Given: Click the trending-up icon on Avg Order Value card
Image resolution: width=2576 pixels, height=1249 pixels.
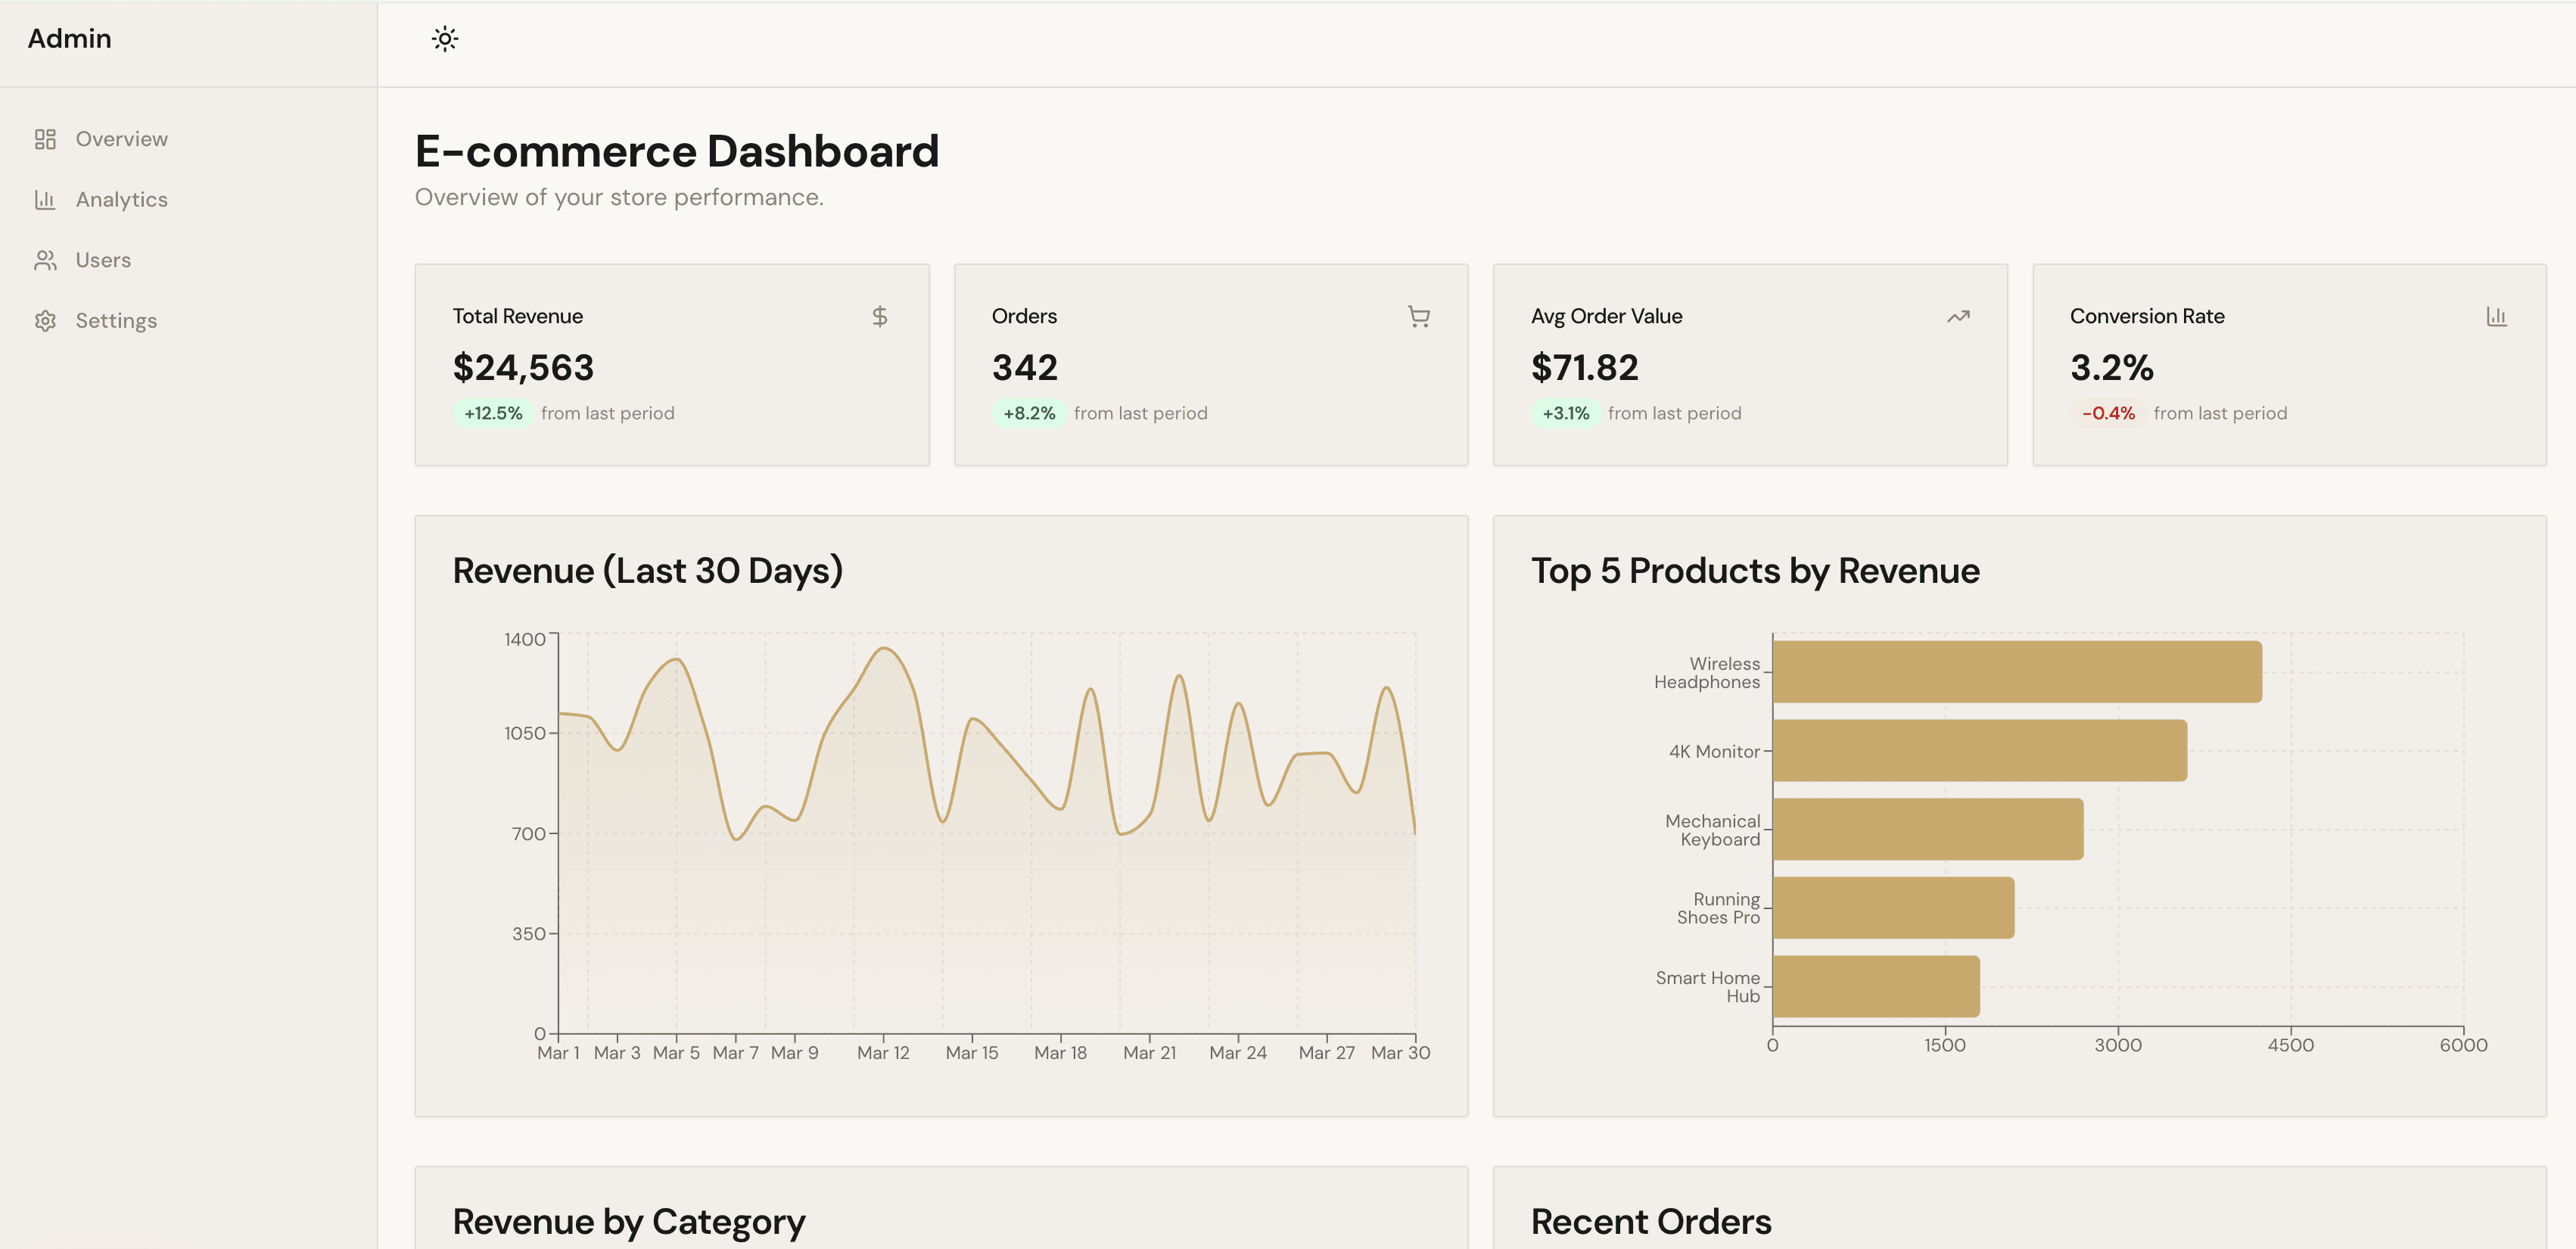Looking at the screenshot, I should point(1958,317).
